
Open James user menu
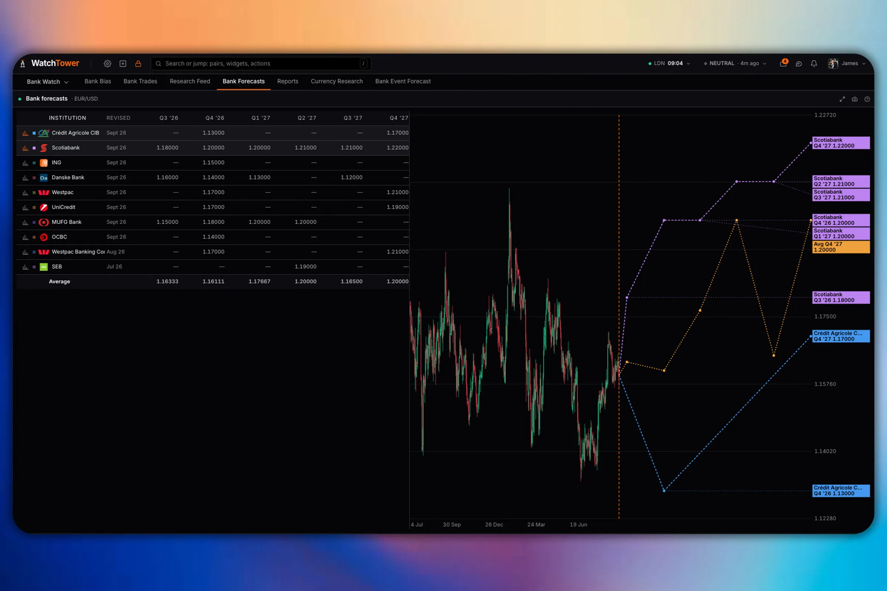846,63
